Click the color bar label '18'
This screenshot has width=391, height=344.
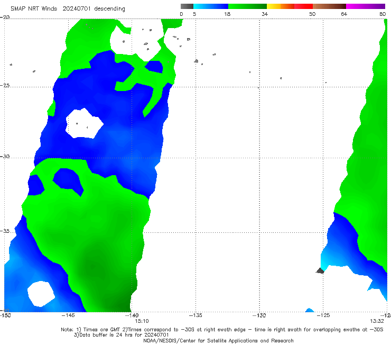point(227,14)
